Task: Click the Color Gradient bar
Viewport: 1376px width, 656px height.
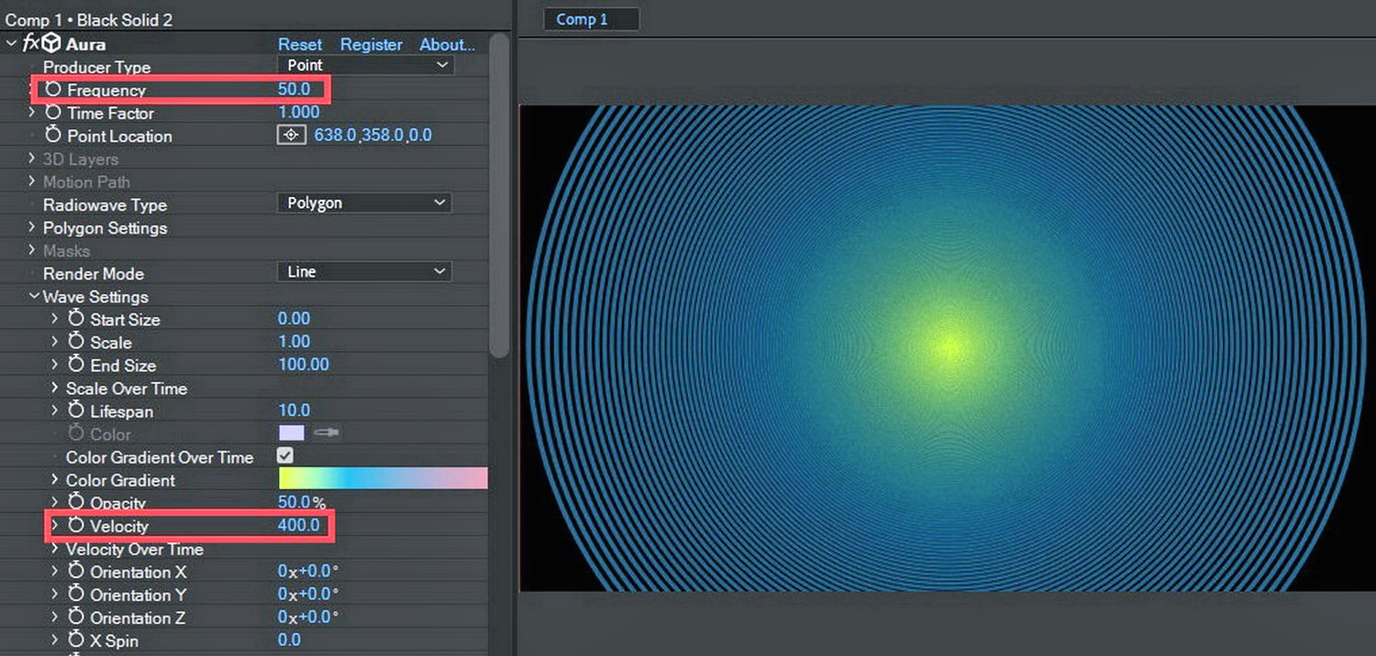Action: (x=383, y=478)
